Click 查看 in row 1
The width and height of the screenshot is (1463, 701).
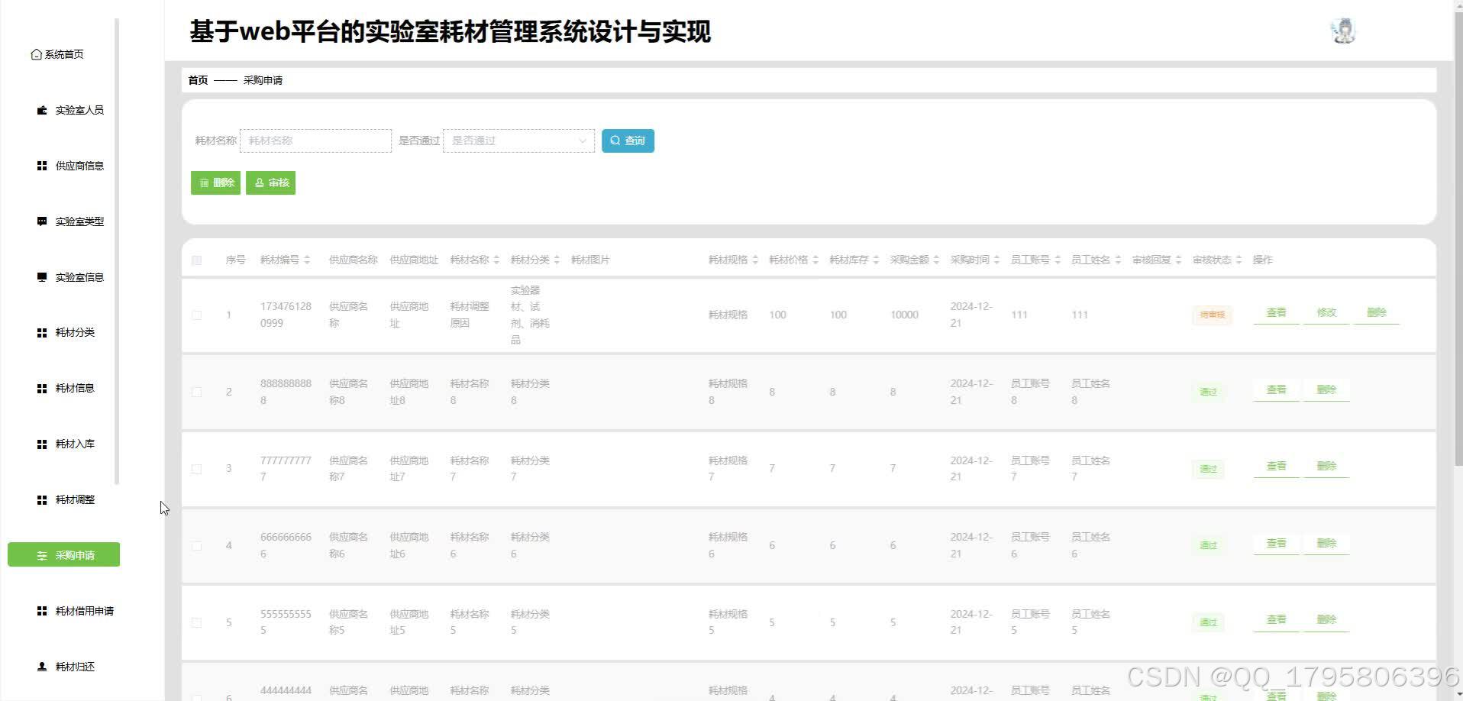1276,313
